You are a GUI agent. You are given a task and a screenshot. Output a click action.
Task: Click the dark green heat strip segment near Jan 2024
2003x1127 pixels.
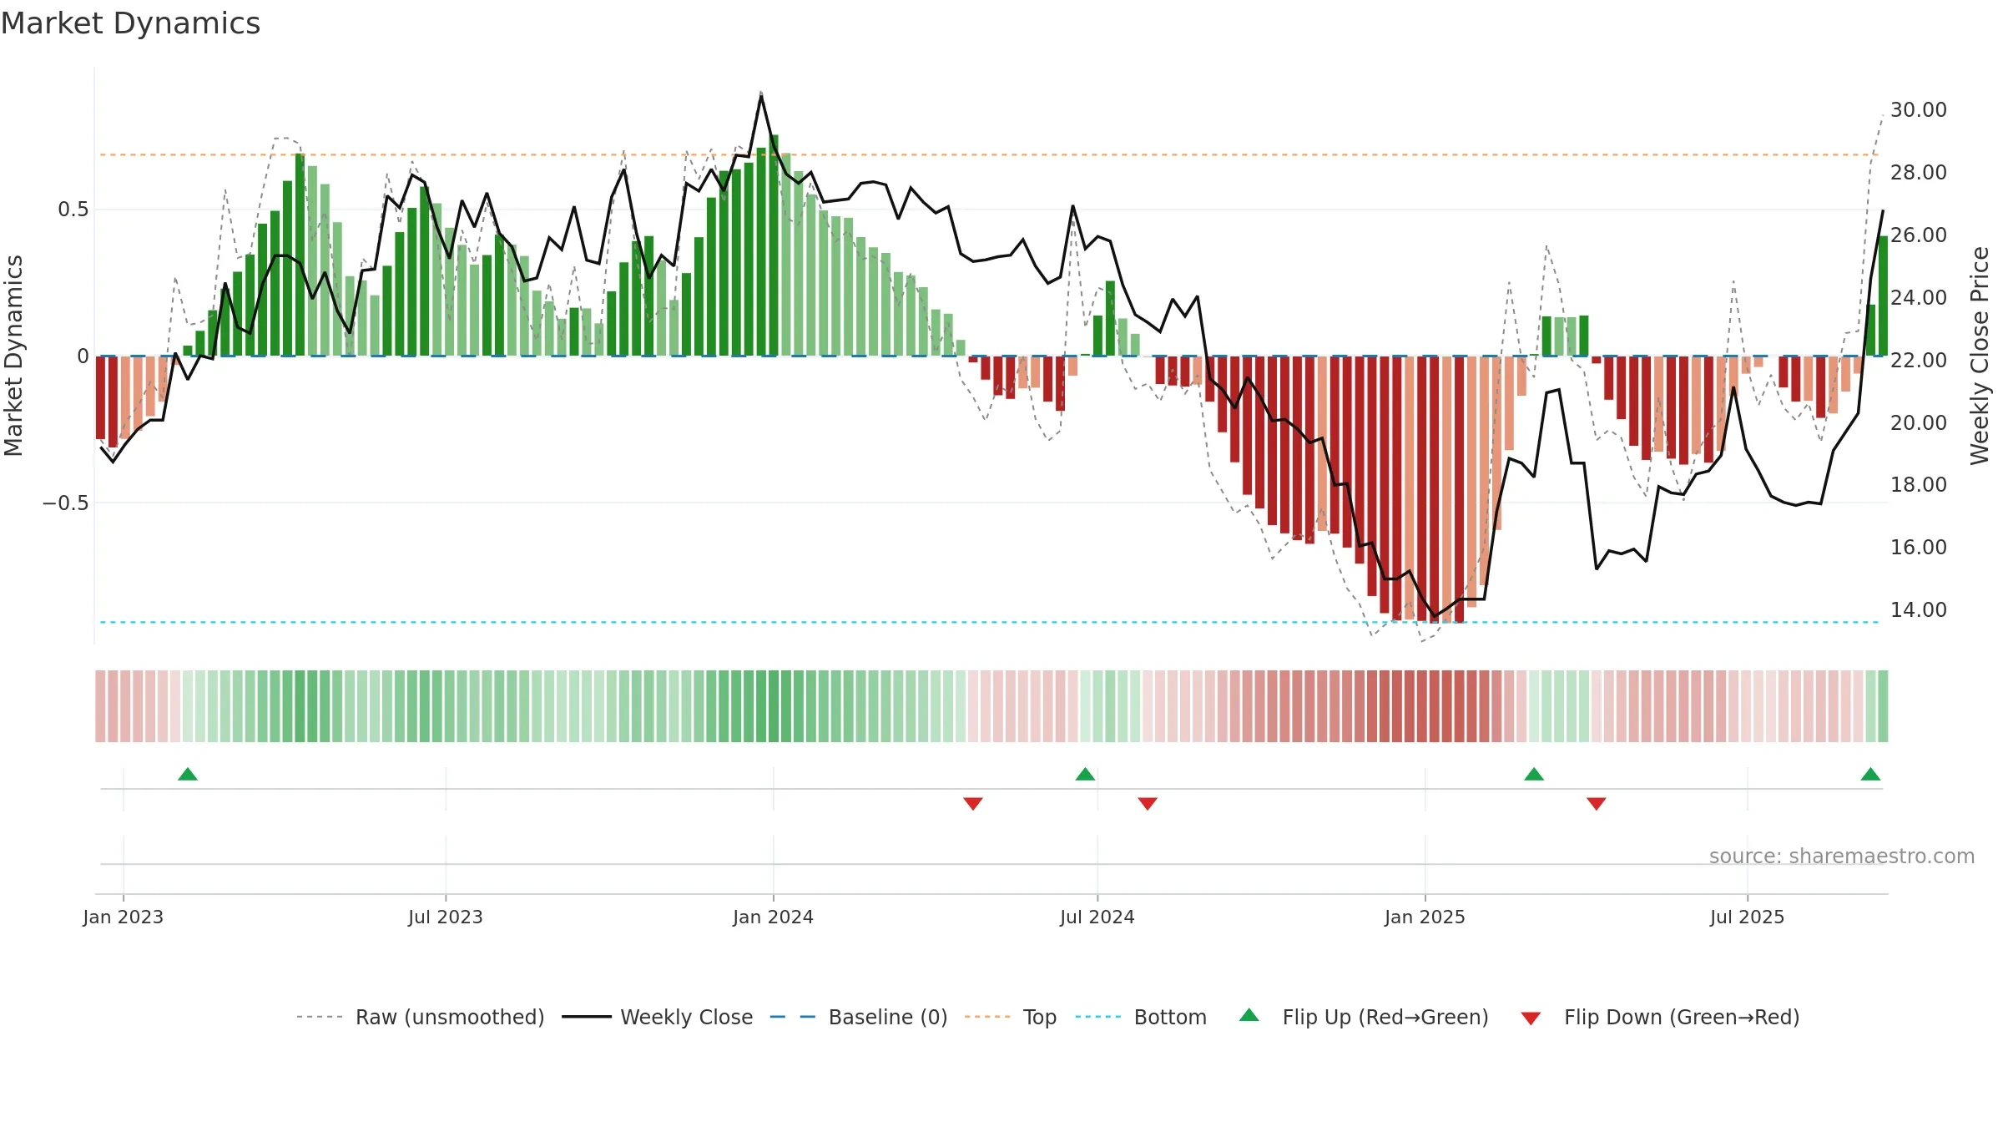774,706
